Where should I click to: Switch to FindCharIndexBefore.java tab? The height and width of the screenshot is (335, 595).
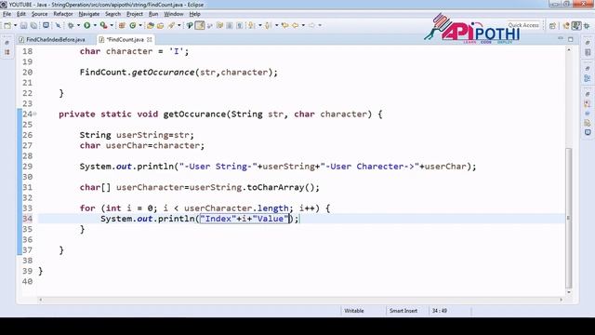pos(52,39)
